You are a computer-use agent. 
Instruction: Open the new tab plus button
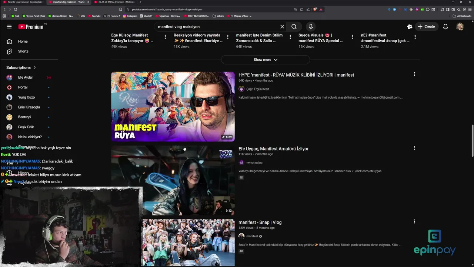click(x=140, y=2)
